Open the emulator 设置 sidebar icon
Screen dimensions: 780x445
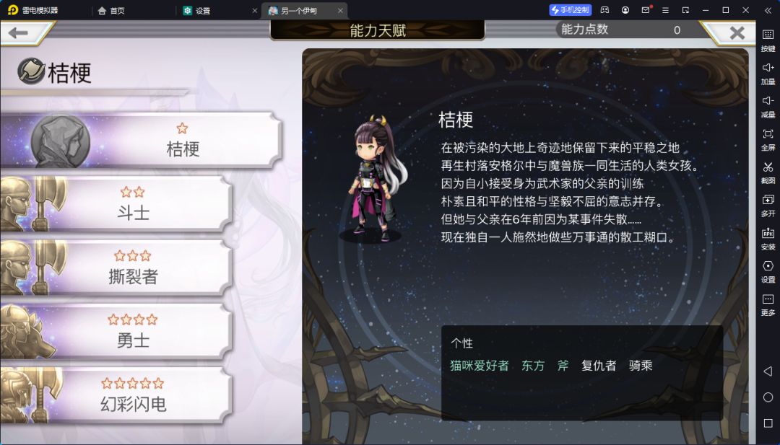pos(768,272)
